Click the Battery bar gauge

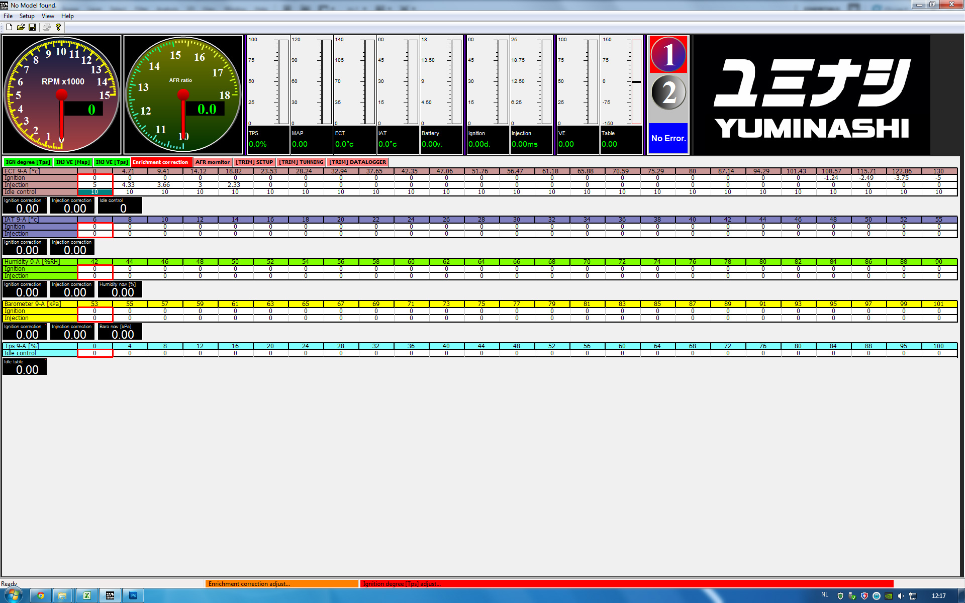tap(441, 80)
